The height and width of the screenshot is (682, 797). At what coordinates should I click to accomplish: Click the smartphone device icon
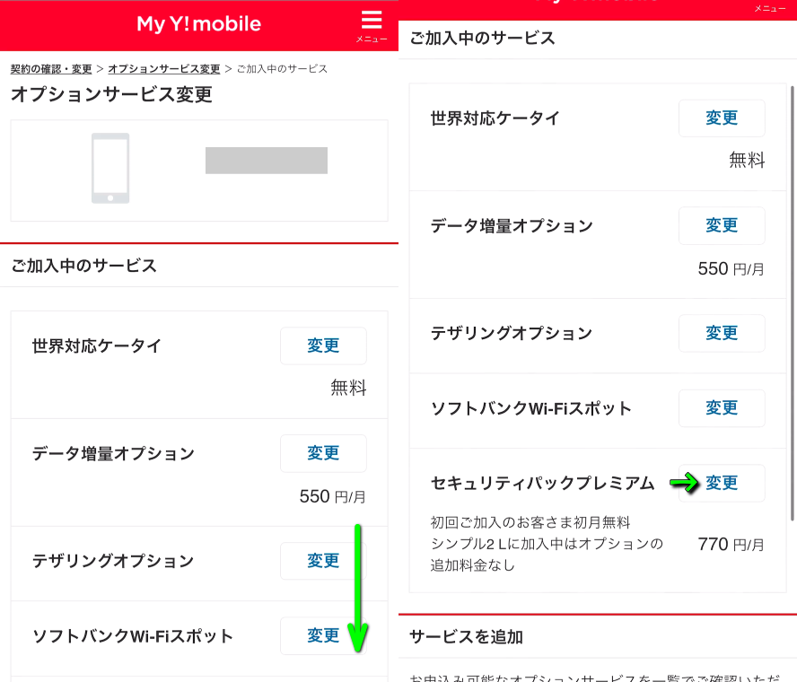tap(110, 168)
